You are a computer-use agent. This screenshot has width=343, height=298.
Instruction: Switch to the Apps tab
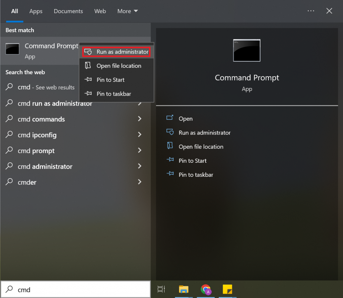[36, 11]
